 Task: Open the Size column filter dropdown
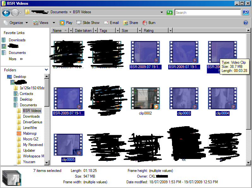pos(140,31)
